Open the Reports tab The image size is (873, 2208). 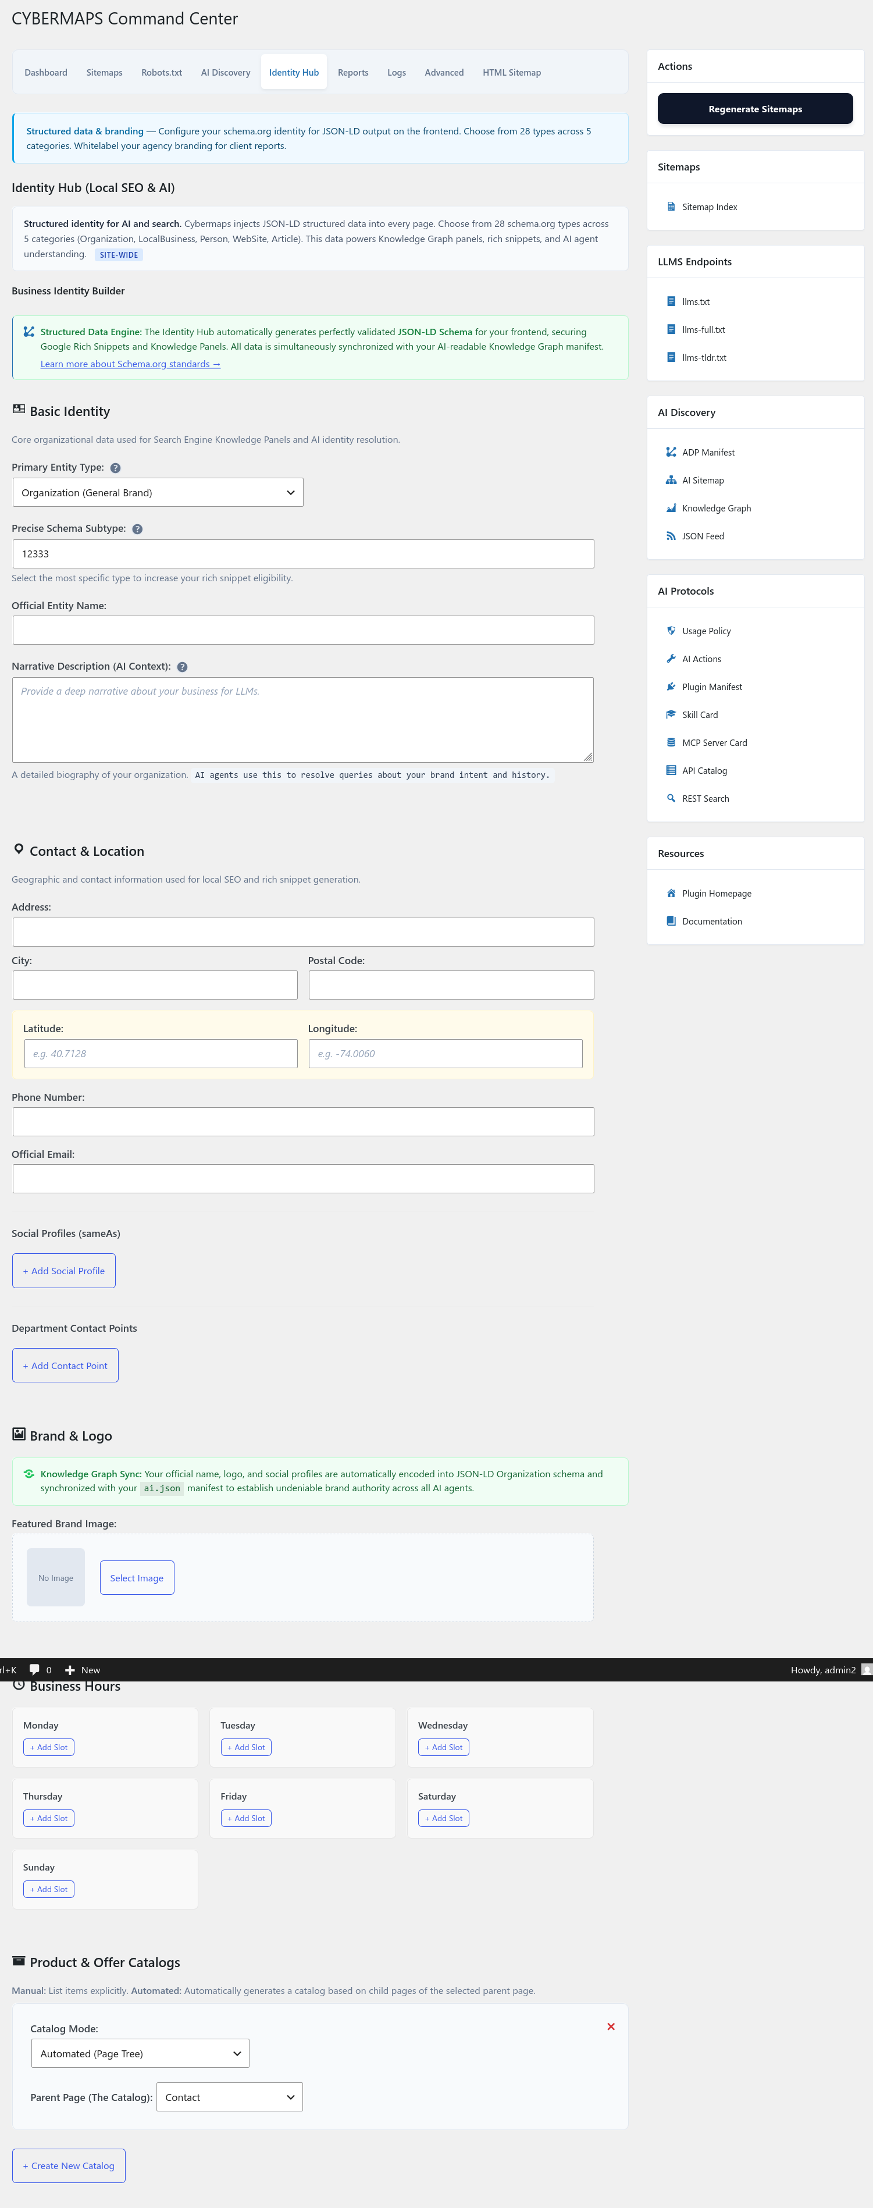tap(353, 73)
